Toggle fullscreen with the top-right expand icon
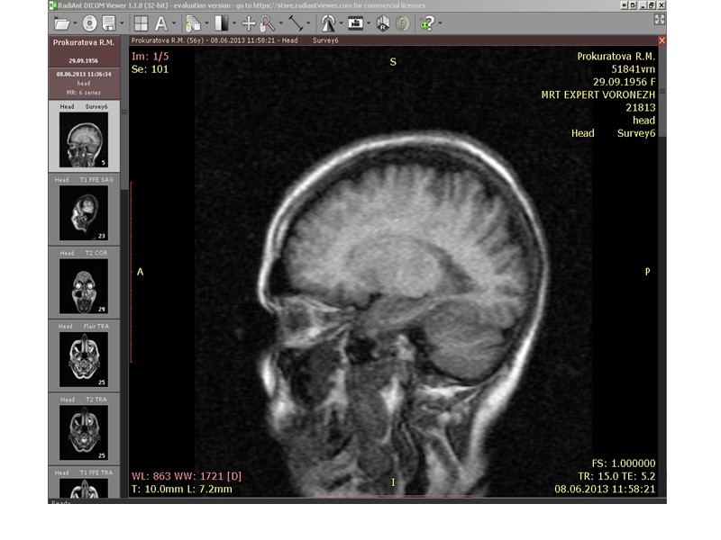 click(x=660, y=19)
